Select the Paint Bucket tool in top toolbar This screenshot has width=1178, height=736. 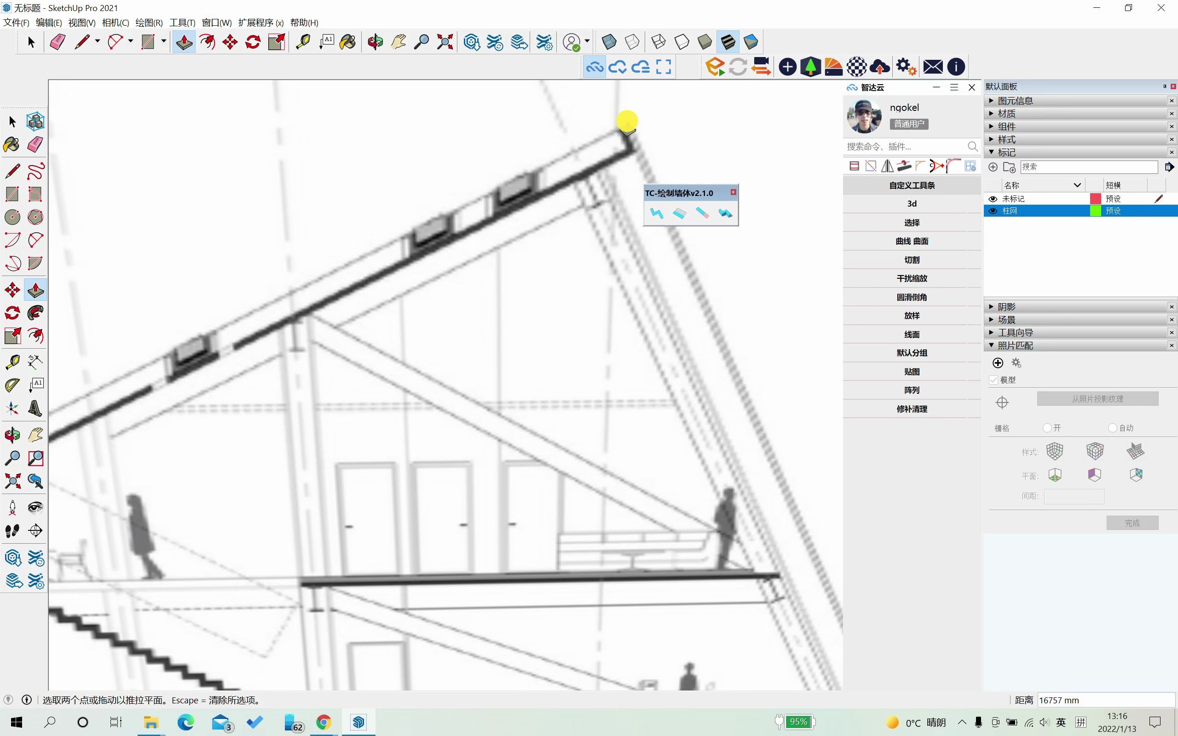click(x=348, y=42)
